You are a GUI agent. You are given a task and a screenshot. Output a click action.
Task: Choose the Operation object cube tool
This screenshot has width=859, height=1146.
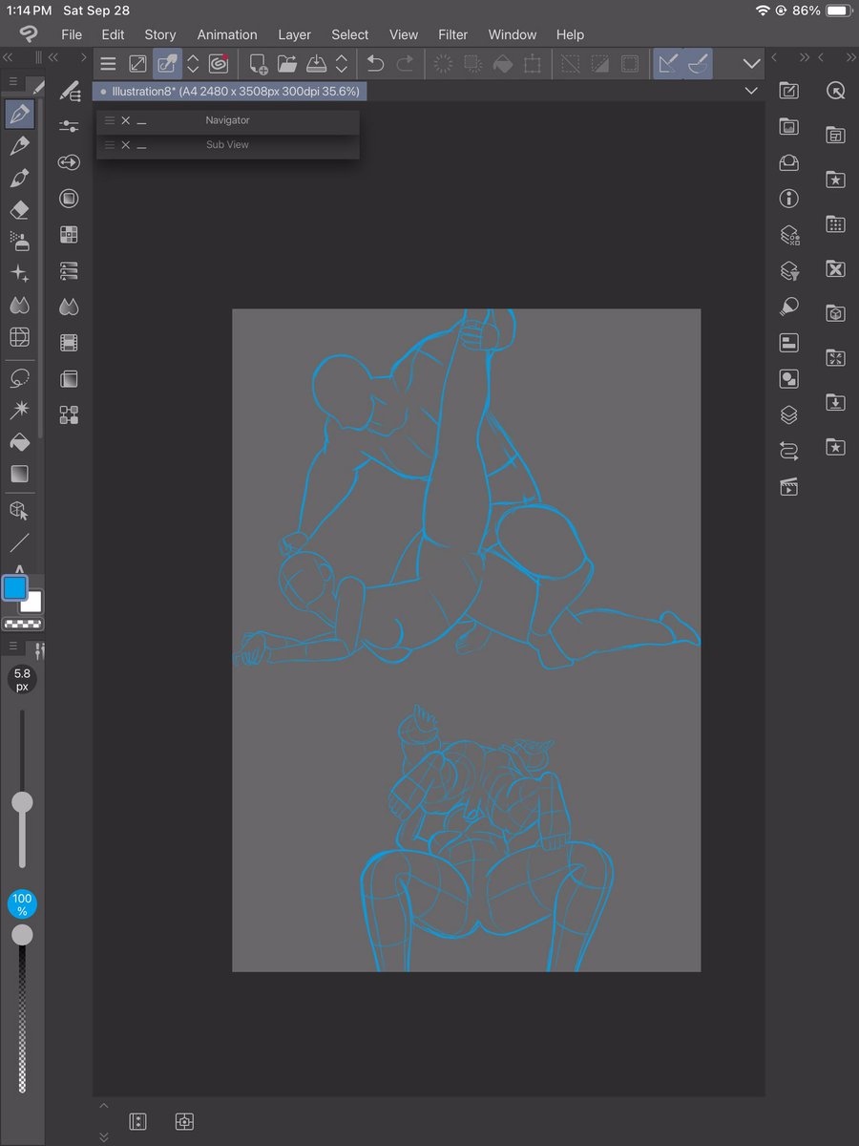tap(19, 511)
